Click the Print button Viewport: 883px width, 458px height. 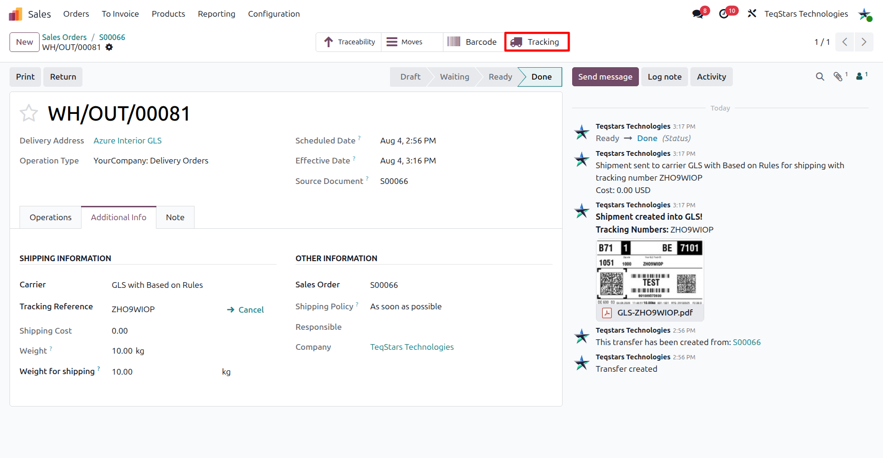[25, 77]
